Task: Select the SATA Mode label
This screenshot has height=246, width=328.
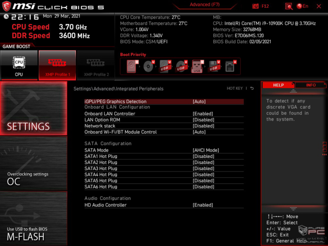Action: (x=96, y=150)
